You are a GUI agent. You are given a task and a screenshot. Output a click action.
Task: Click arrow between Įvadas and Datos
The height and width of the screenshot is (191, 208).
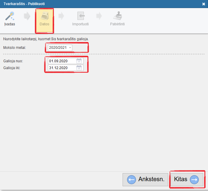coord(27,17)
